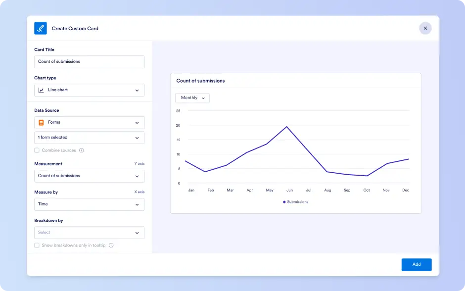This screenshot has width=465, height=291.
Task: Enable the Combine sources checkbox
Action: [x=37, y=150]
